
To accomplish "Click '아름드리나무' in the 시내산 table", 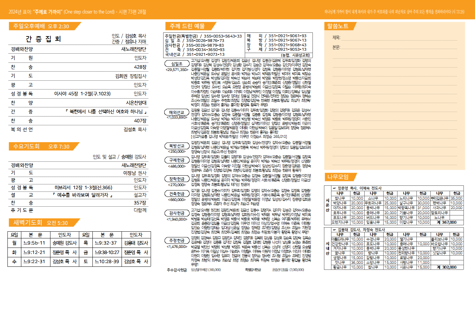I will [340, 239].
